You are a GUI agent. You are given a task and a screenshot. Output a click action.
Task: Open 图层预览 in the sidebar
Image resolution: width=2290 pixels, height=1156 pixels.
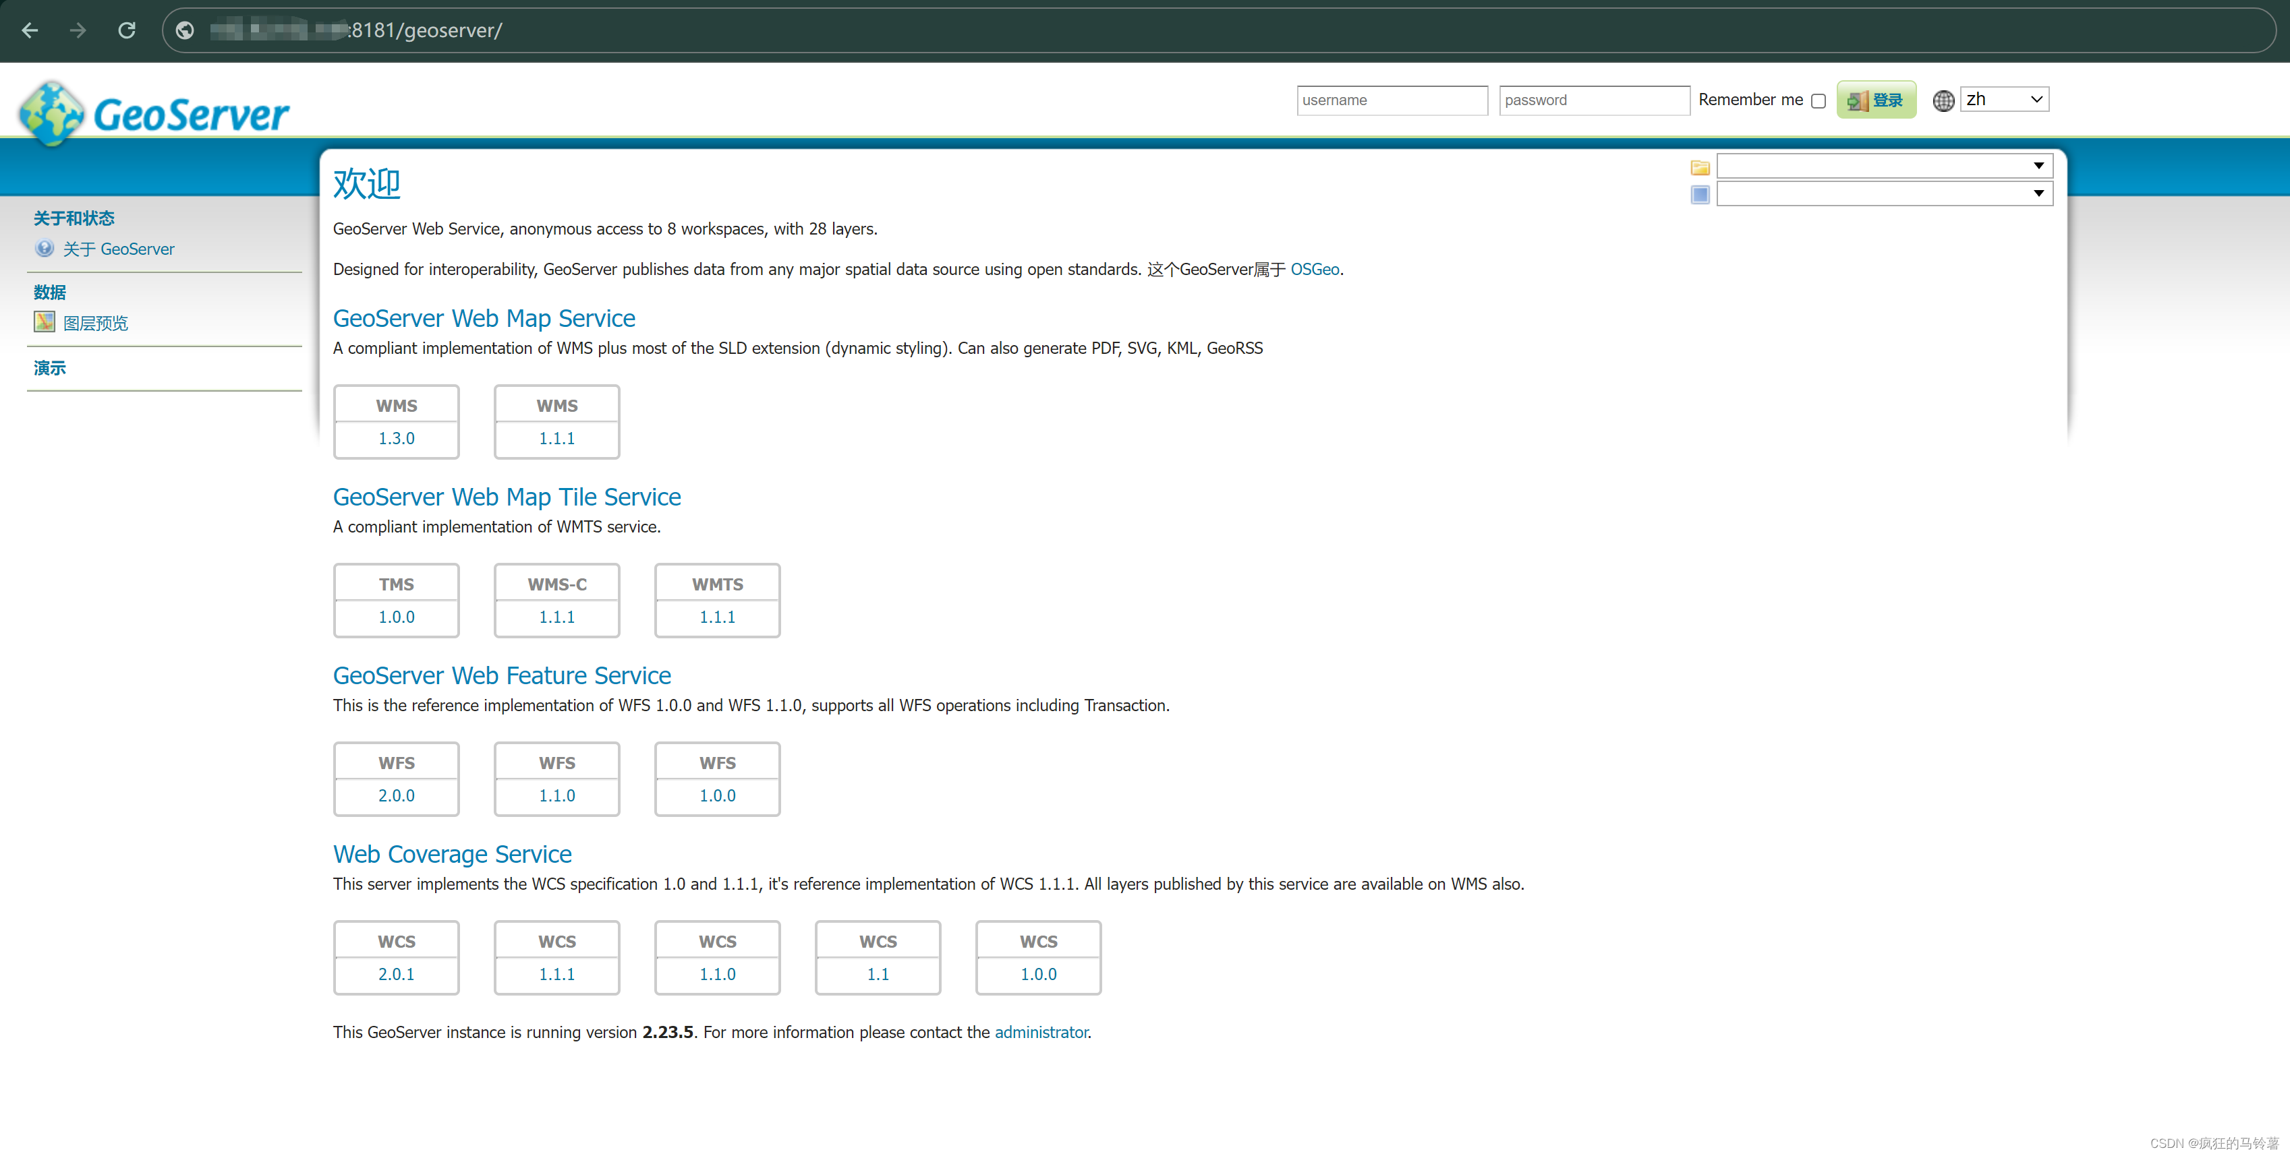pos(95,324)
